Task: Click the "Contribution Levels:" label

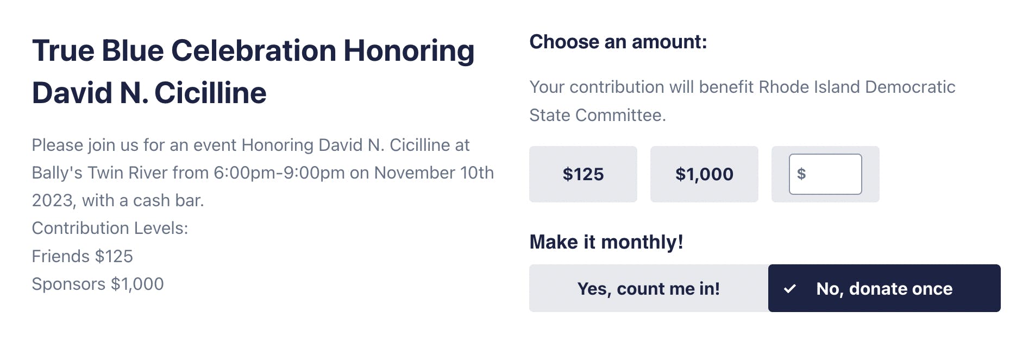Action: [x=110, y=228]
